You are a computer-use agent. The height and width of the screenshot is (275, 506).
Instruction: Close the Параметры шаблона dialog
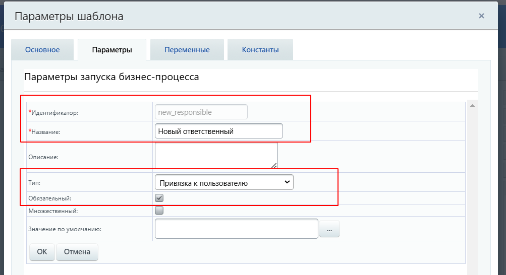click(481, 16)
